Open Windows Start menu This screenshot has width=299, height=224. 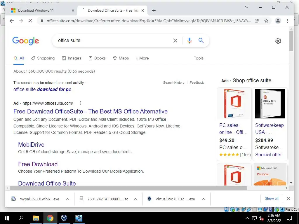pos(7,218)
